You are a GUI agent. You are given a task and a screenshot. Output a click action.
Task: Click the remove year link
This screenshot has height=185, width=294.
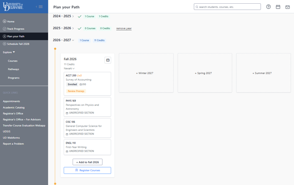[x=124, y=28]
